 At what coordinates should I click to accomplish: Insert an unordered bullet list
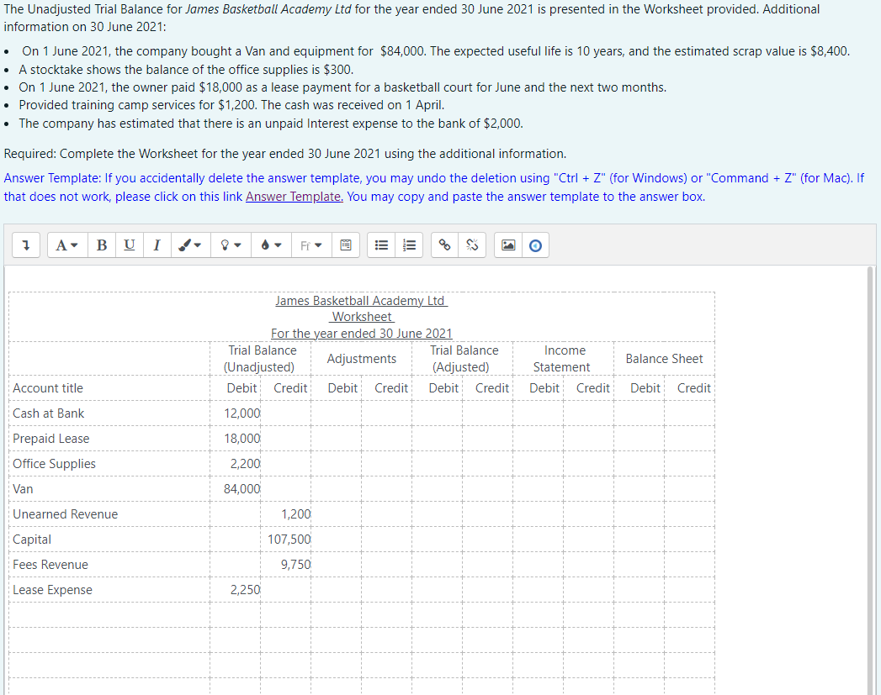(381, 245)
